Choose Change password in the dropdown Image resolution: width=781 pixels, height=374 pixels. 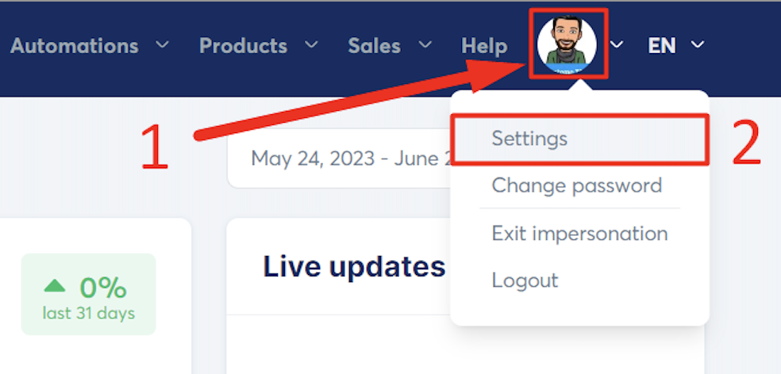pyautogui.click(x=576, y=186)
